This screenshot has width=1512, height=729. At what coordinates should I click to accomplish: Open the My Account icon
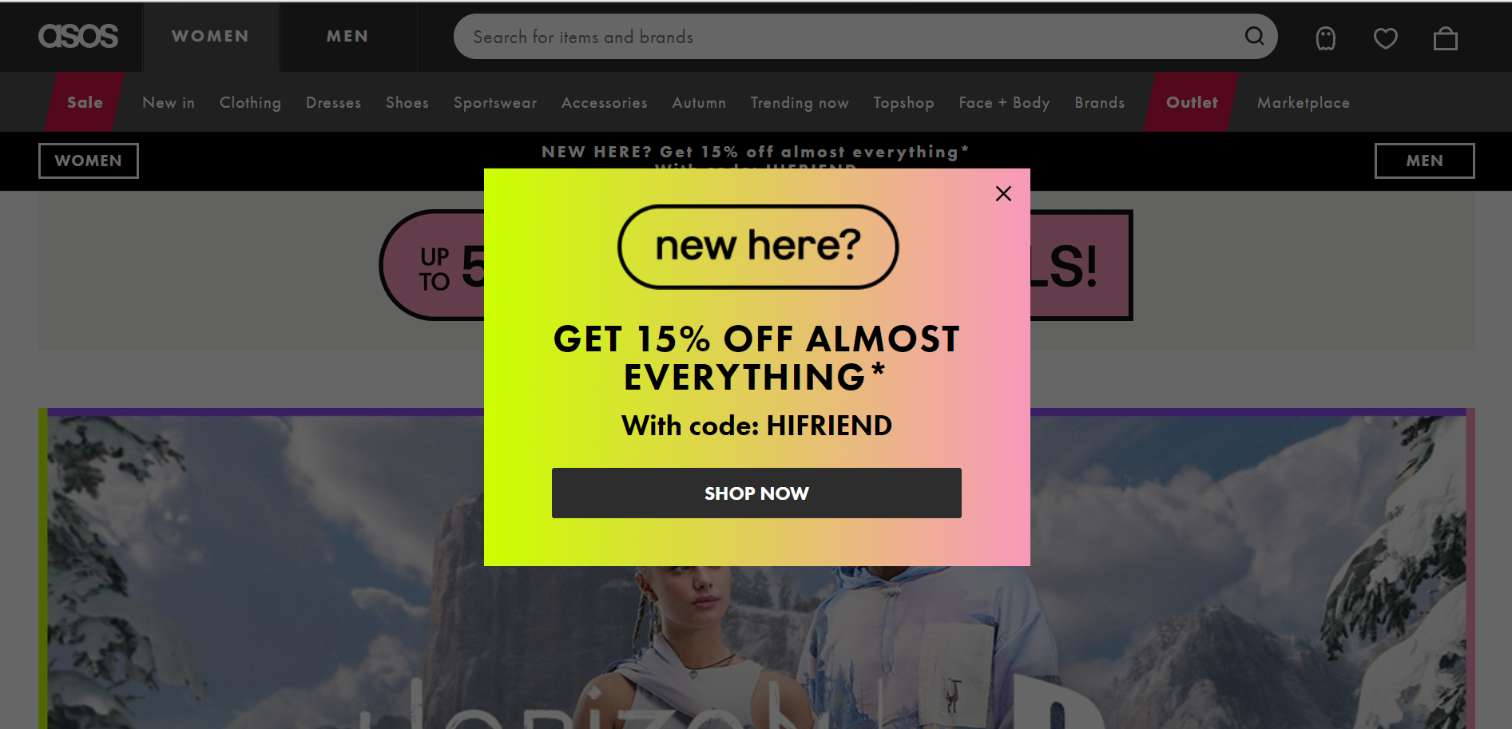1326,38
